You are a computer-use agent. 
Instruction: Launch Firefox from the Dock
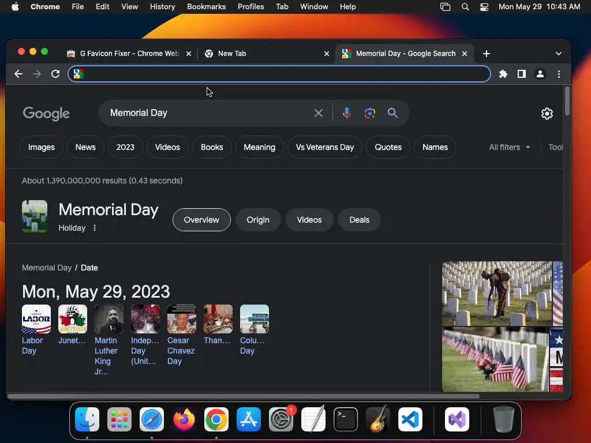click(184, 419)
